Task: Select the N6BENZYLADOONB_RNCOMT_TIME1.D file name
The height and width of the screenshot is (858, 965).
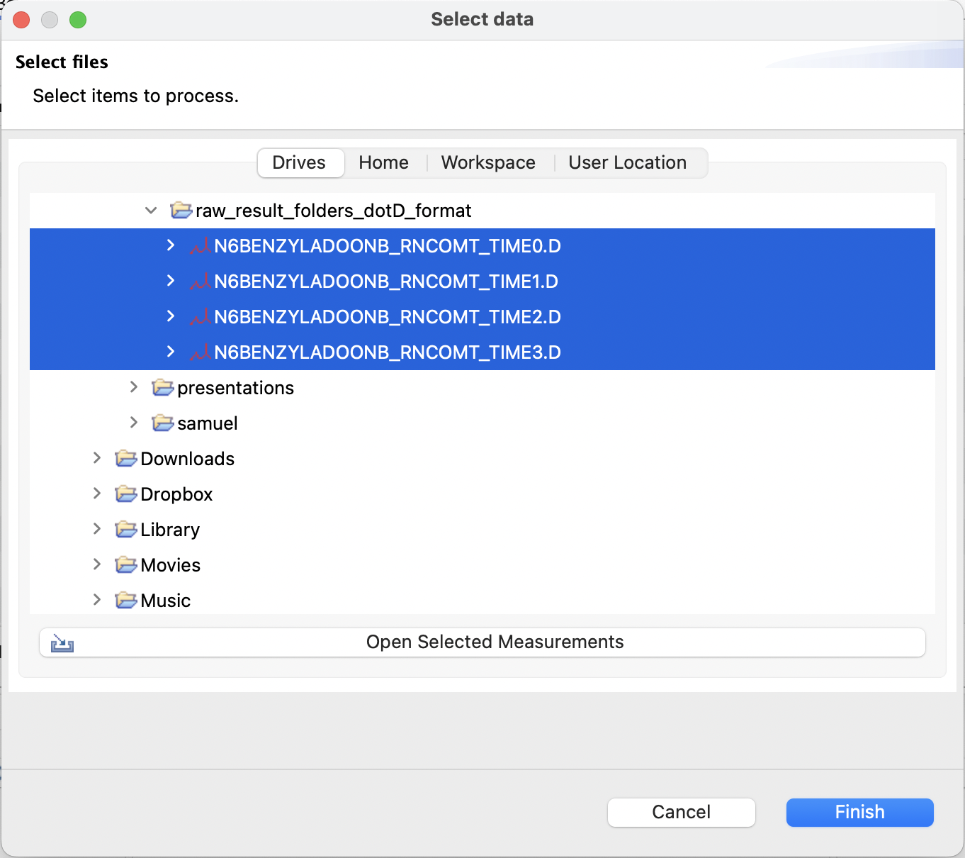Action: click(386, 282)
